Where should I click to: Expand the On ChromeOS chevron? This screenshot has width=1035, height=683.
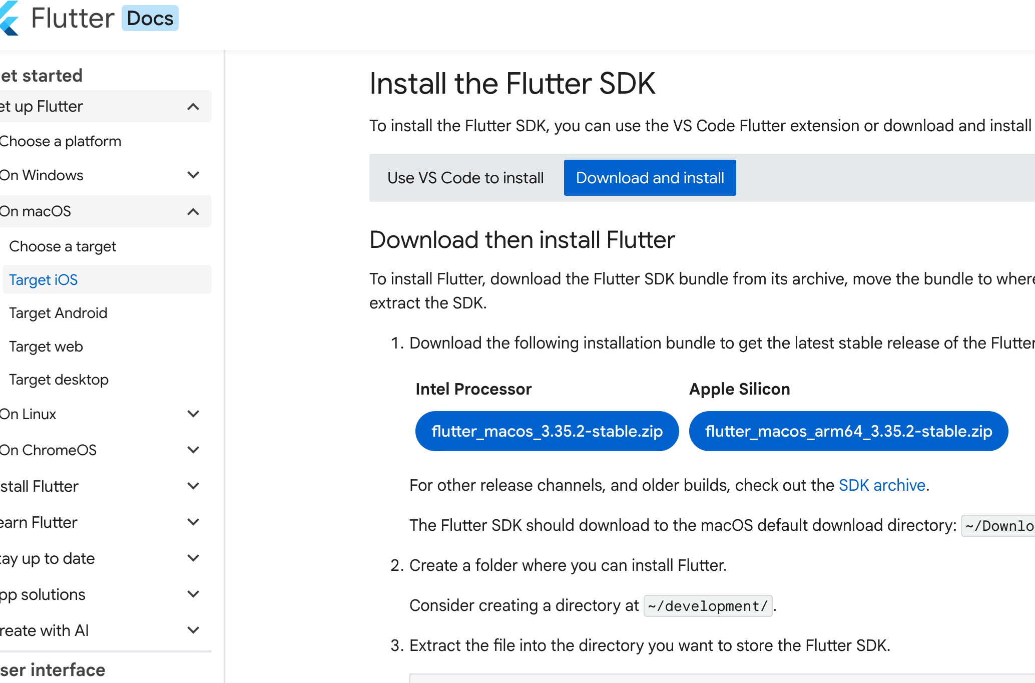point(193,450)
